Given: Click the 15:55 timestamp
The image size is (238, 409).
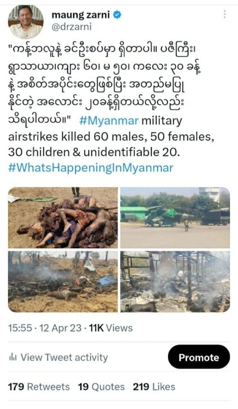Looking at the screenshot, I should click(x=20, y=328).
